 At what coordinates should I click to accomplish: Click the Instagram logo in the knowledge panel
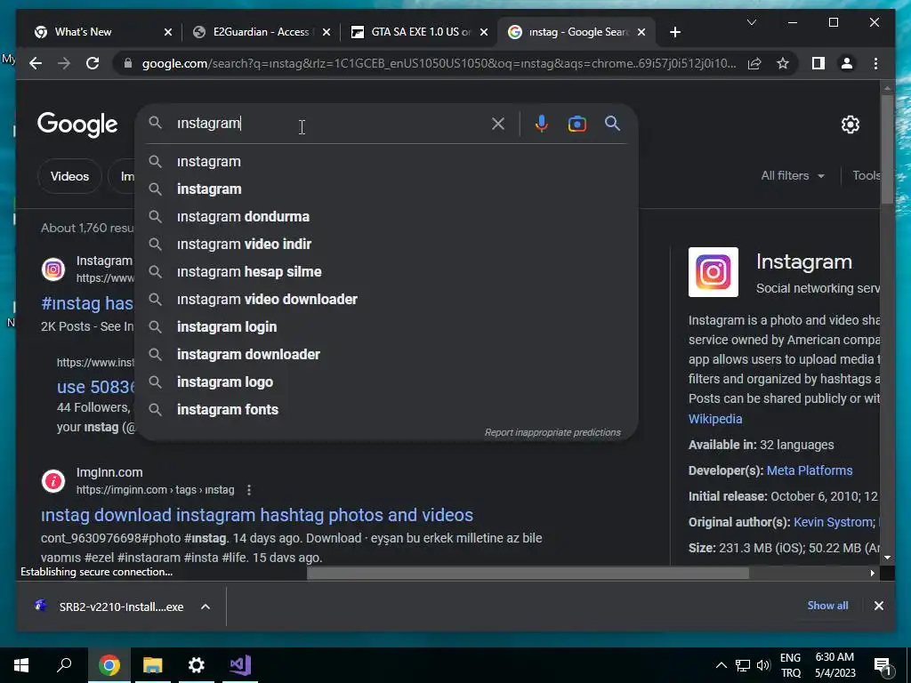click(713, 272)
